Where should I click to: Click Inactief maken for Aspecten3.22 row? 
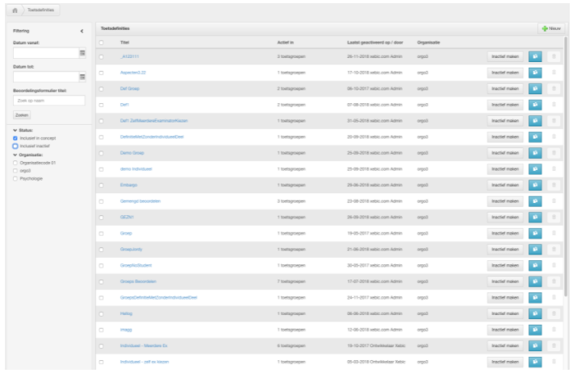pyautogui.click(x=505, y=72)
